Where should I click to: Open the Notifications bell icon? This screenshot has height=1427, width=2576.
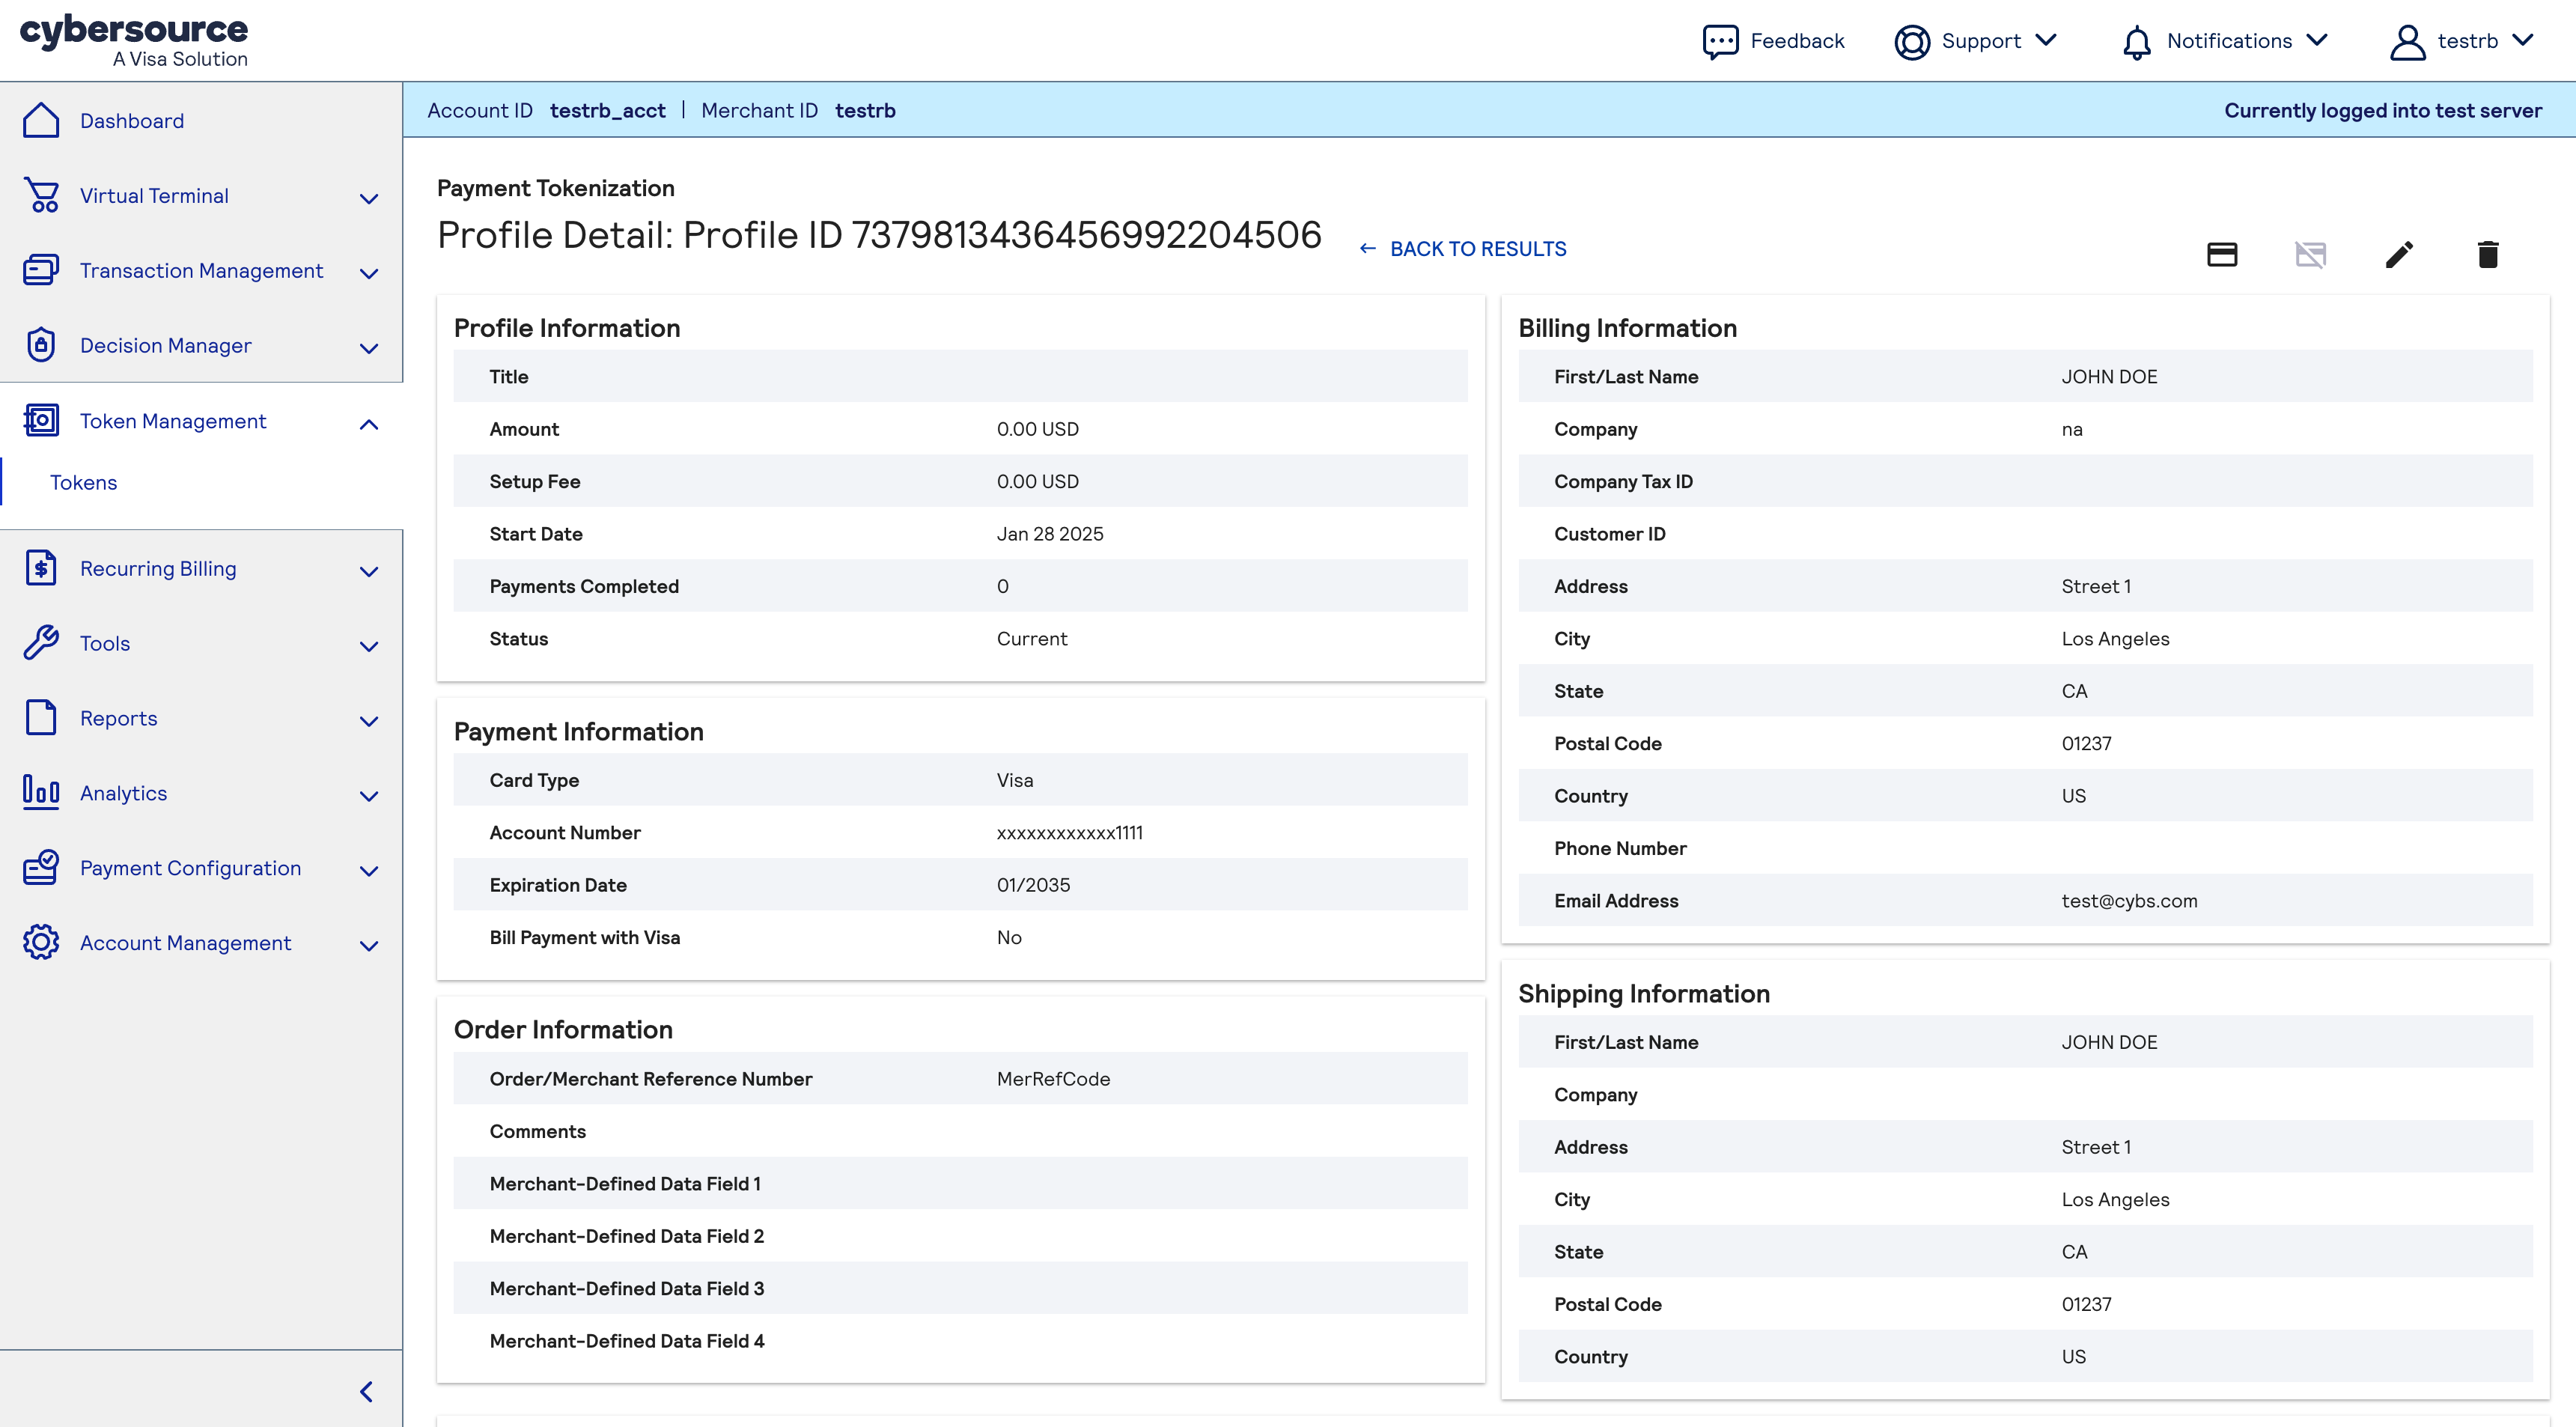pos(2138,41)
